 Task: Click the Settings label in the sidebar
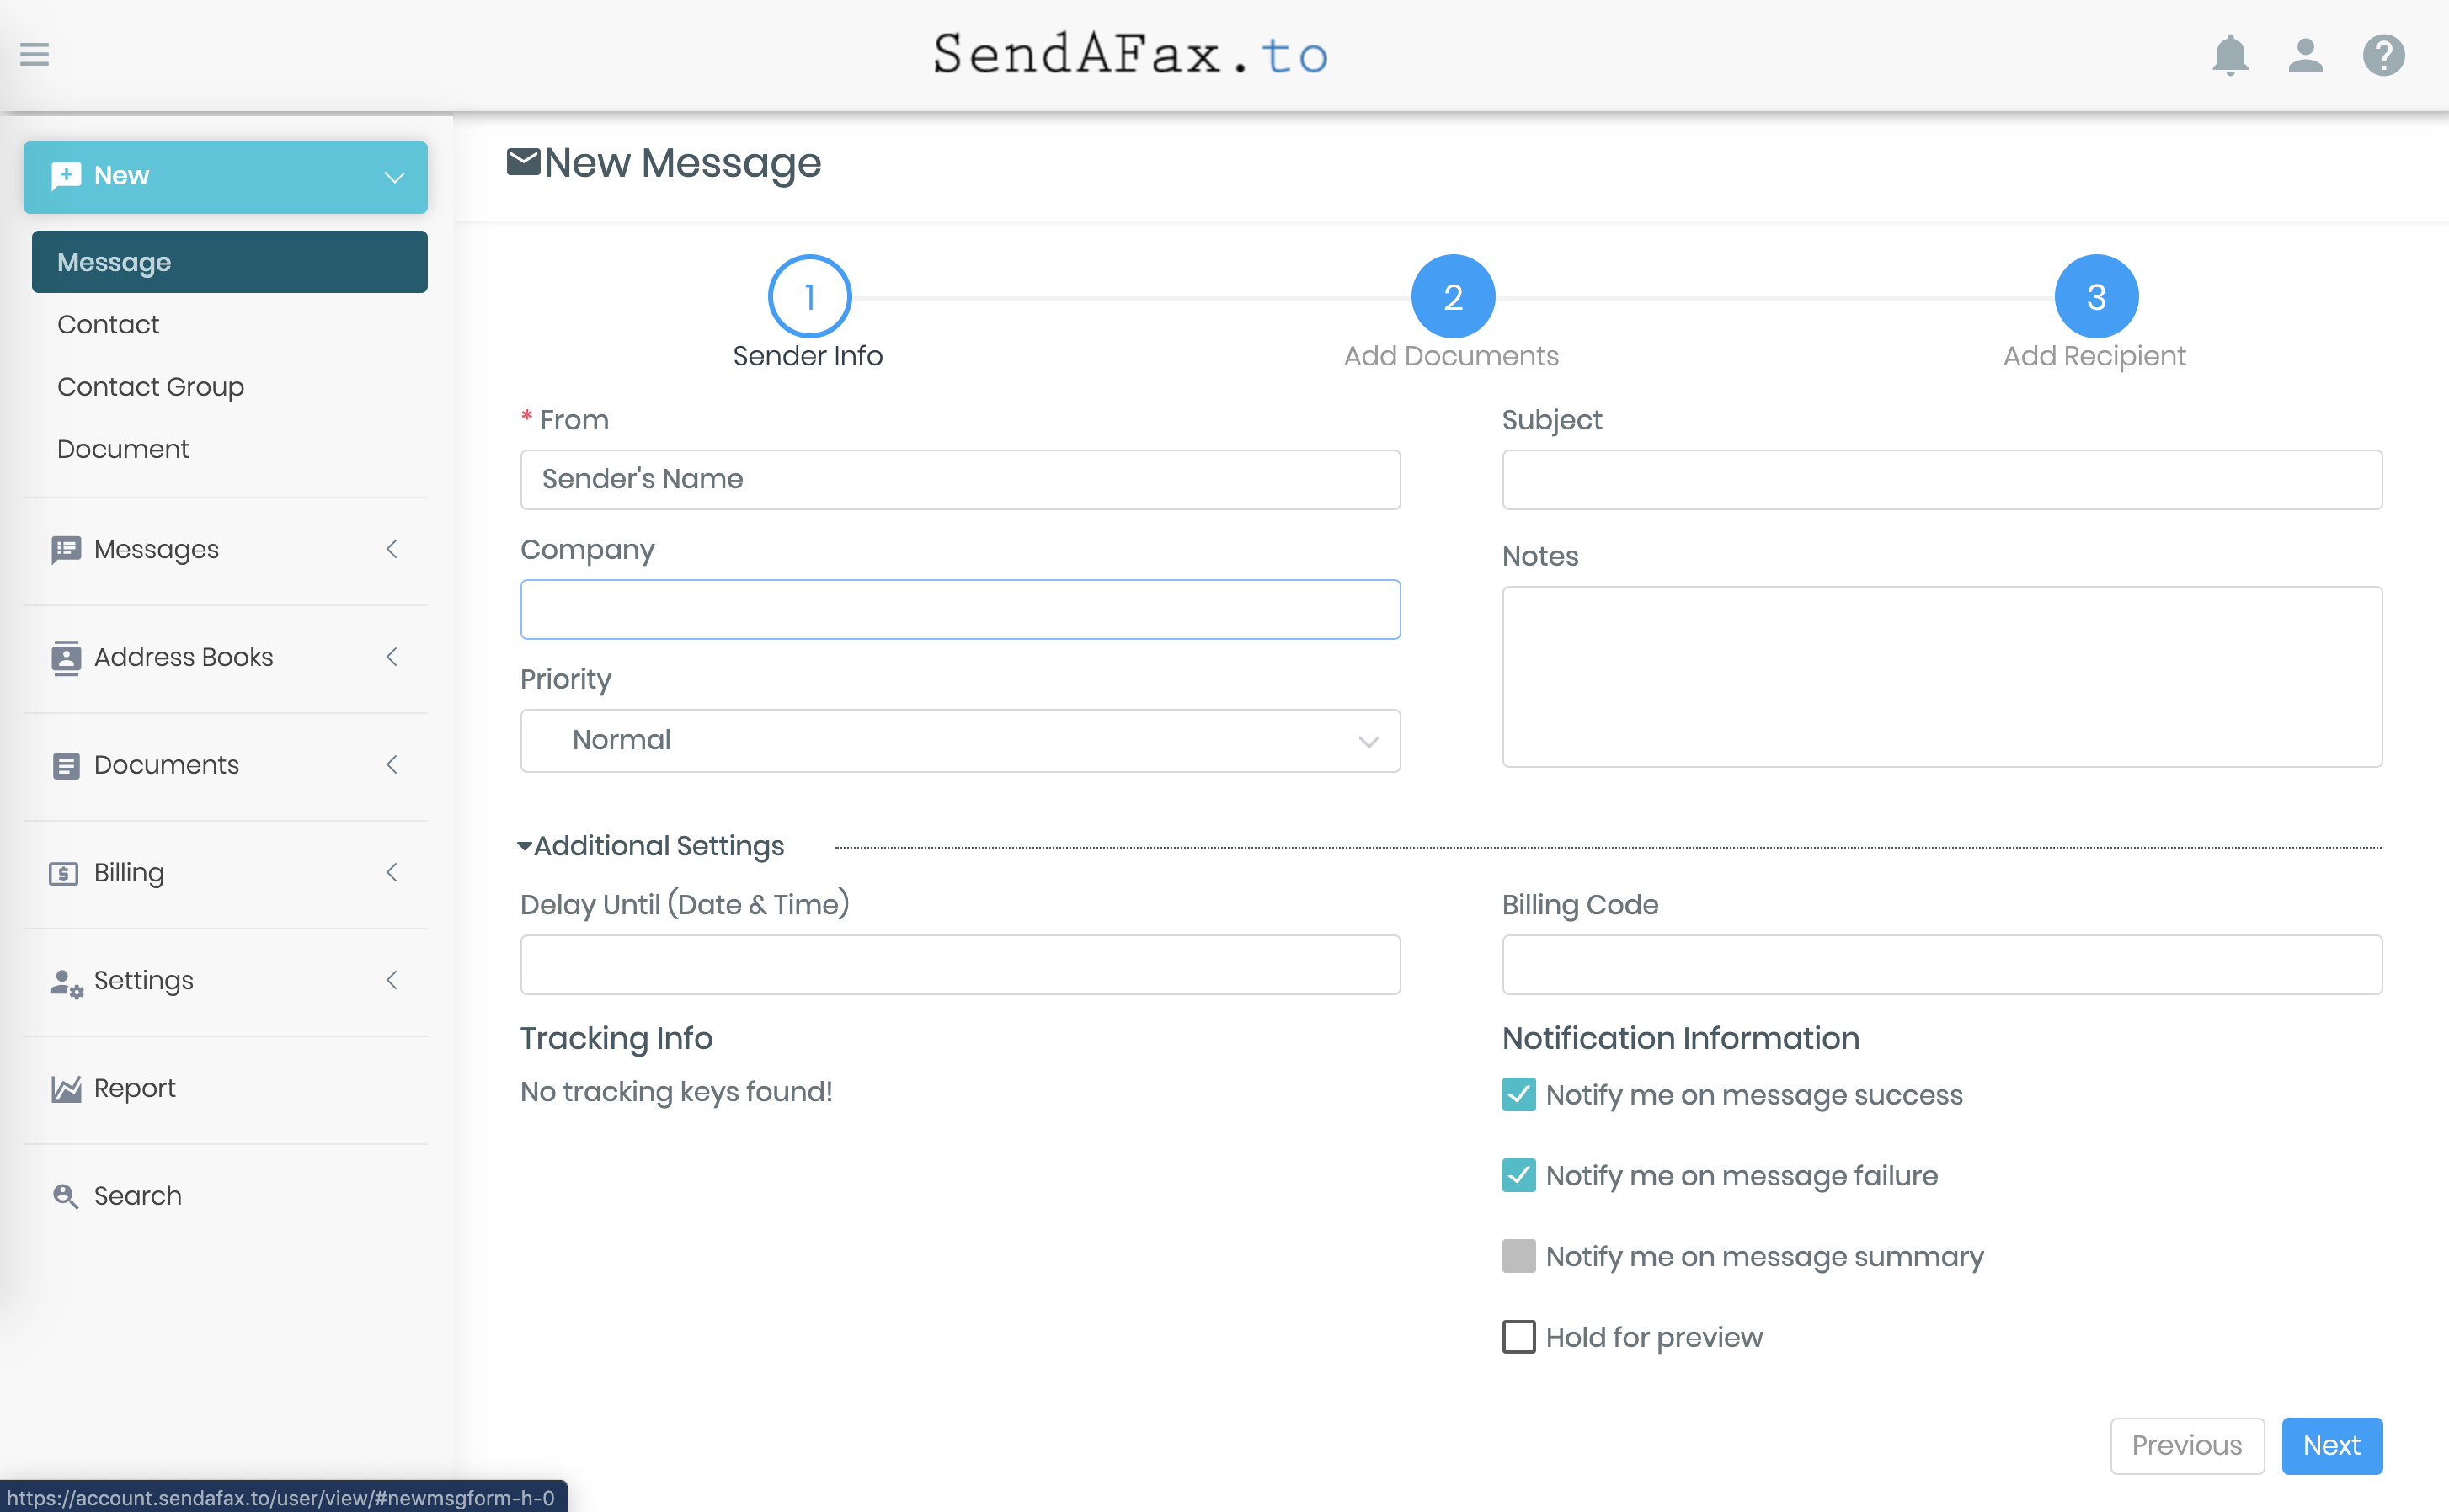pos(143,981)
